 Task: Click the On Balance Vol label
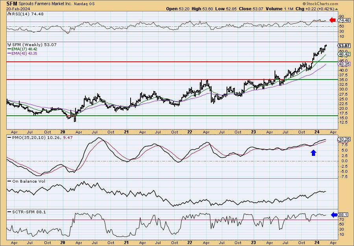[x=29, y=181]
